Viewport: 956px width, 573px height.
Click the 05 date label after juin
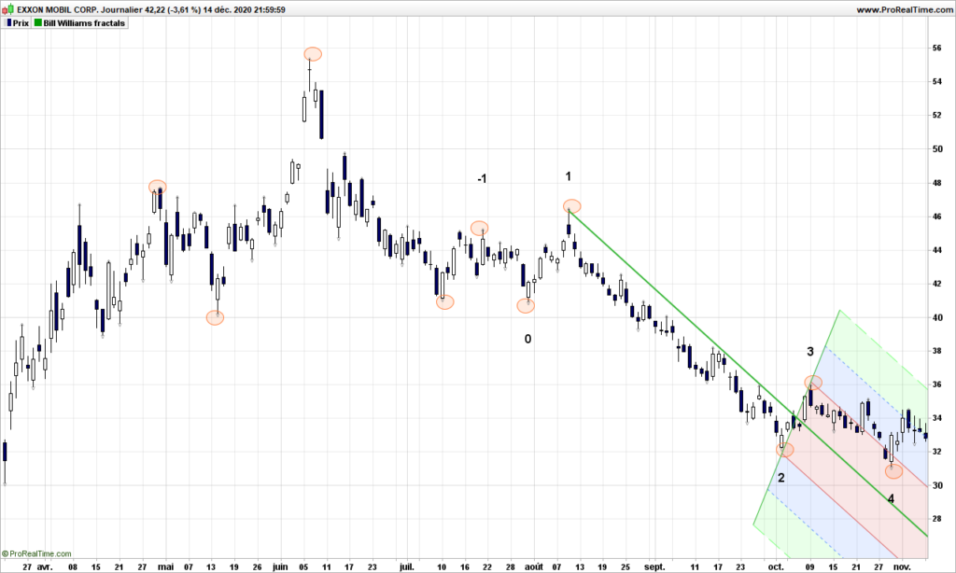tap(303, 566)
